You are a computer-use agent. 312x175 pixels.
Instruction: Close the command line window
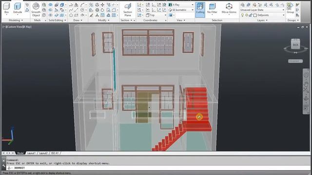(3, 161)
